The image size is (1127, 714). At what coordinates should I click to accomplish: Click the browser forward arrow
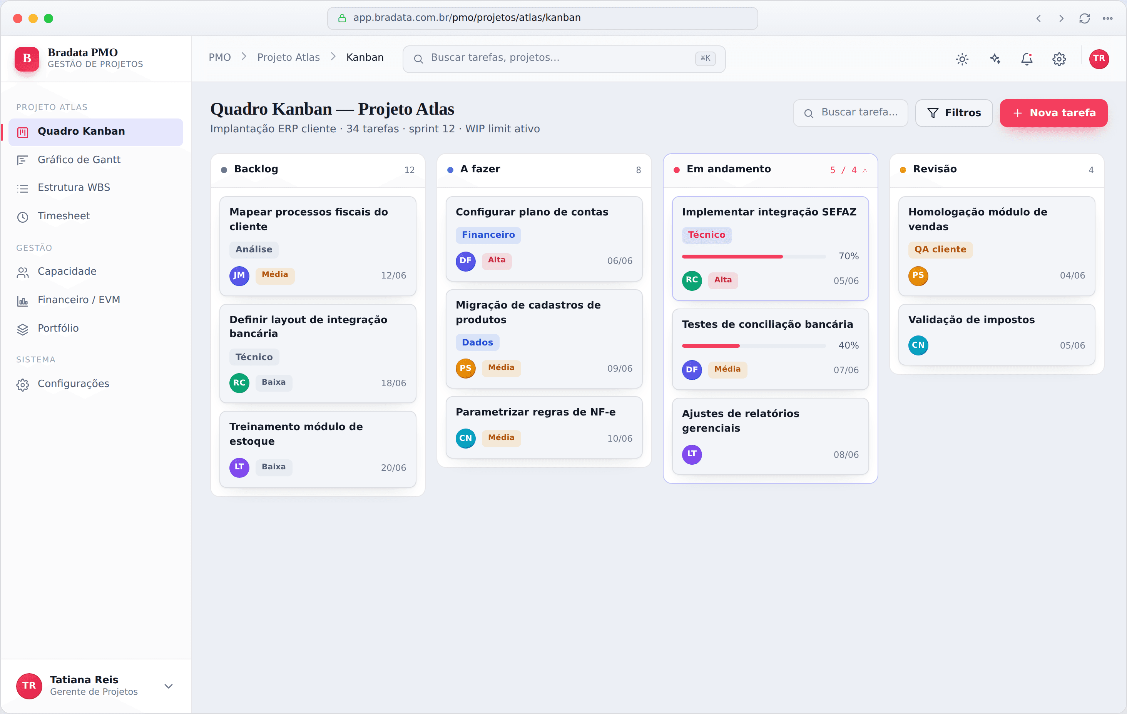(x=1061, y=19)
